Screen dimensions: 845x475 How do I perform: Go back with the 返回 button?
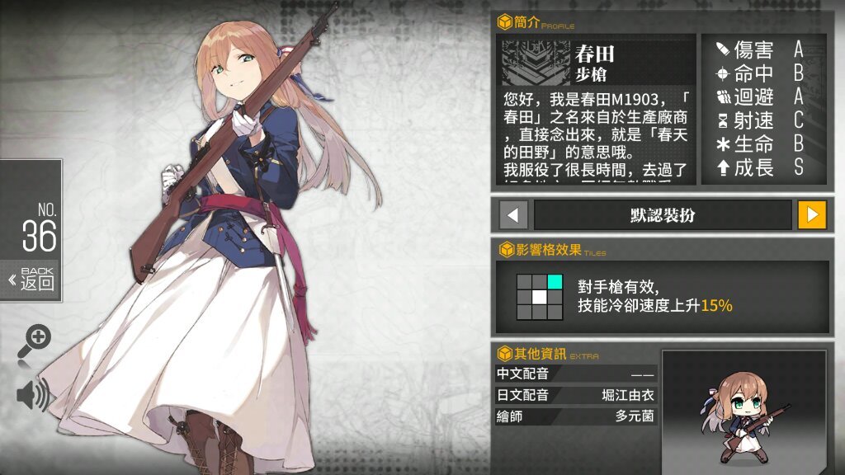[x=31, y=280]
